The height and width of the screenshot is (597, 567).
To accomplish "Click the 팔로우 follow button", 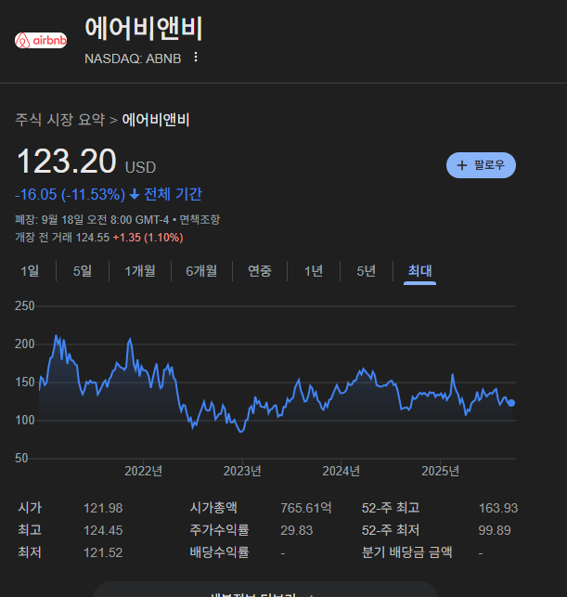I will click(481, 165).
